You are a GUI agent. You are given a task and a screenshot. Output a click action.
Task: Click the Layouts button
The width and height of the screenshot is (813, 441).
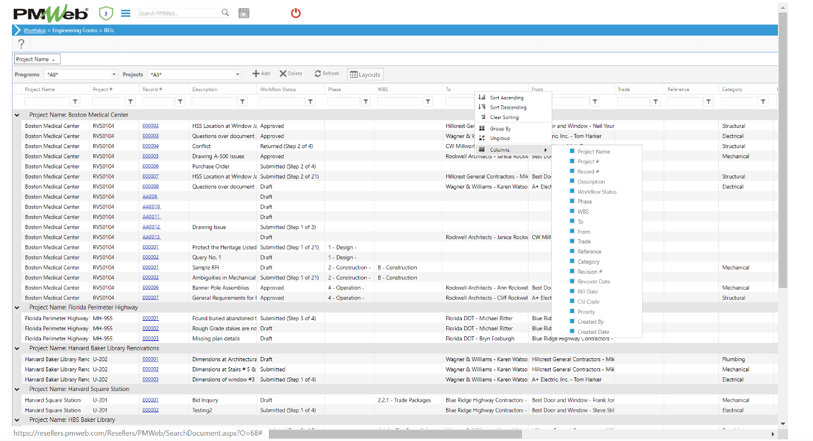pyautogui.click(x=365, y=74)
